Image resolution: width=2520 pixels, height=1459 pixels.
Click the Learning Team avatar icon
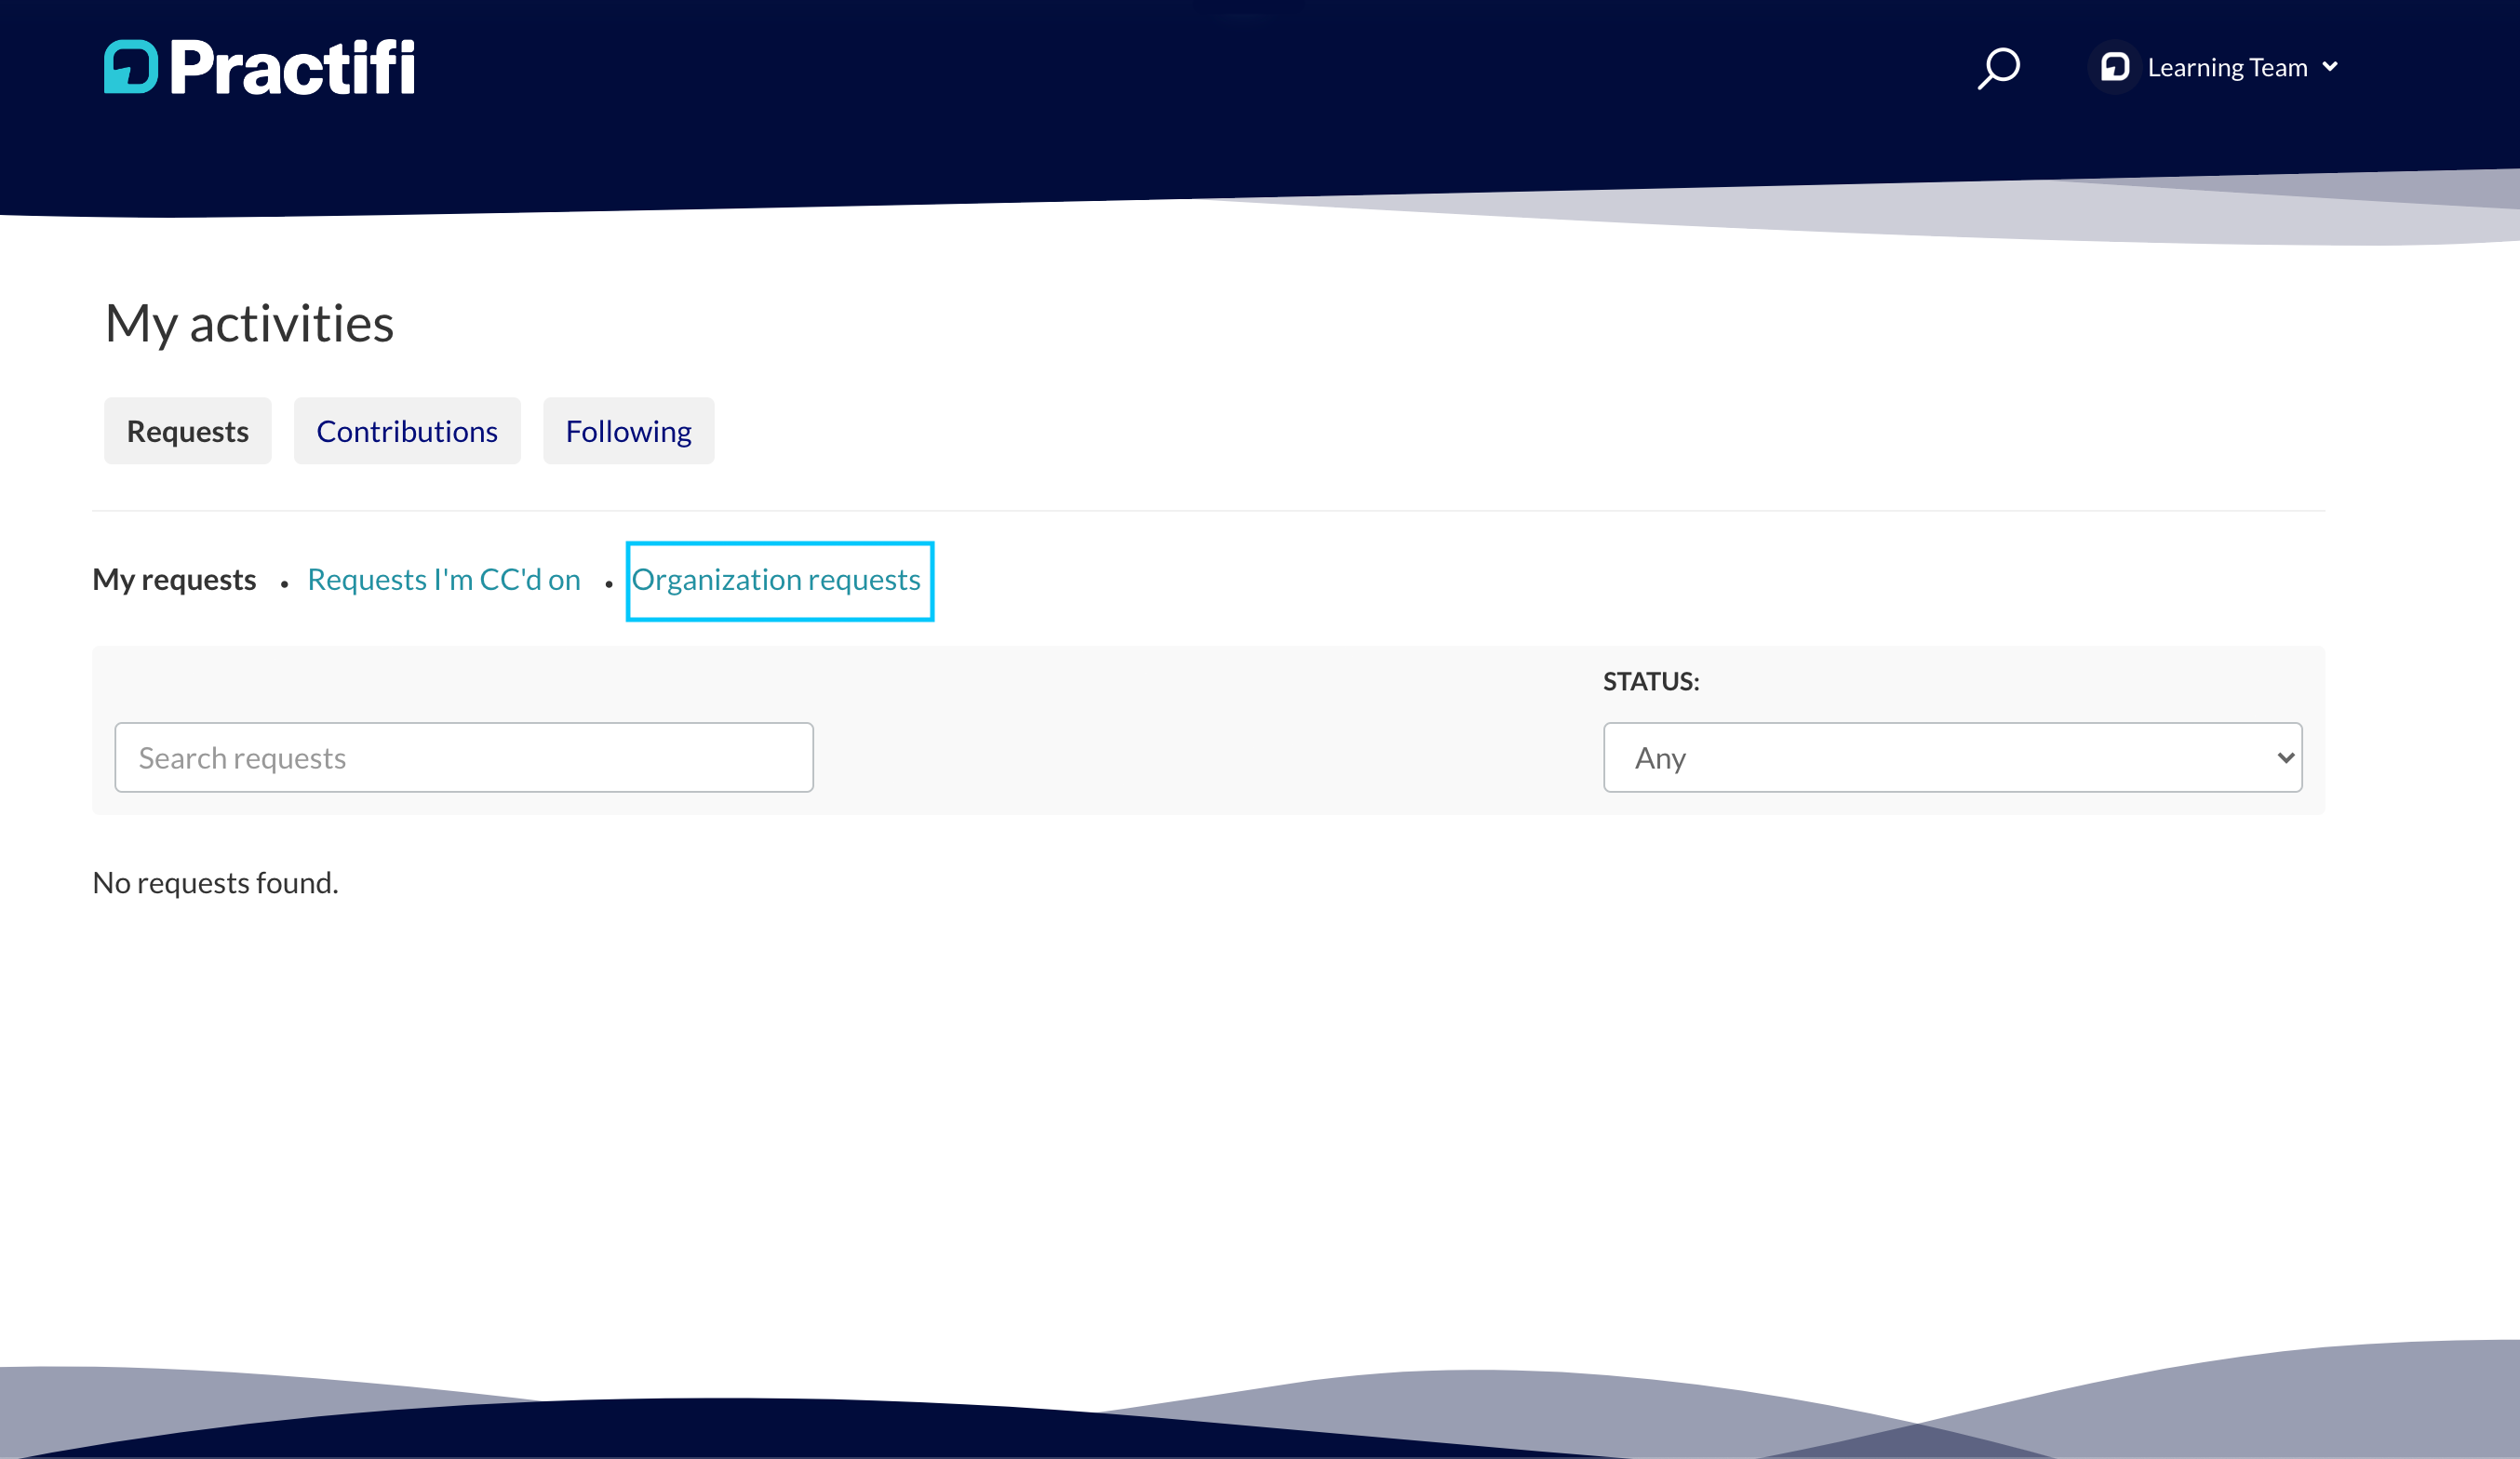[2114, 67]
